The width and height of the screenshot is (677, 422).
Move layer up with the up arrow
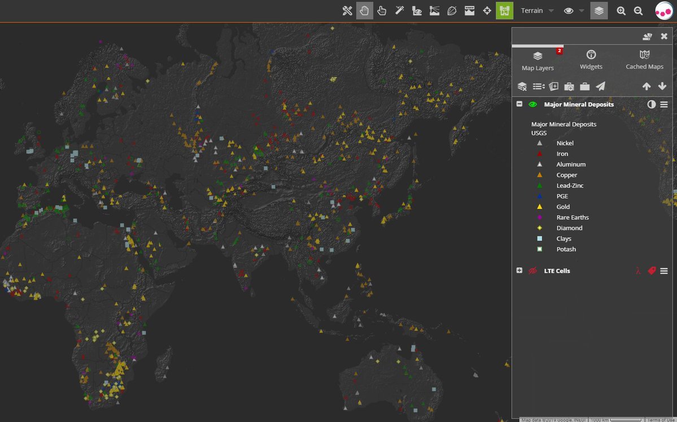pyautogui.click(x=647, y=86)
